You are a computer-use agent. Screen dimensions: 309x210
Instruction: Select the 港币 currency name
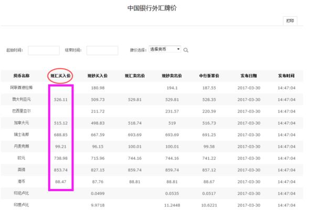pyautogui.click(x=22, y=182)
